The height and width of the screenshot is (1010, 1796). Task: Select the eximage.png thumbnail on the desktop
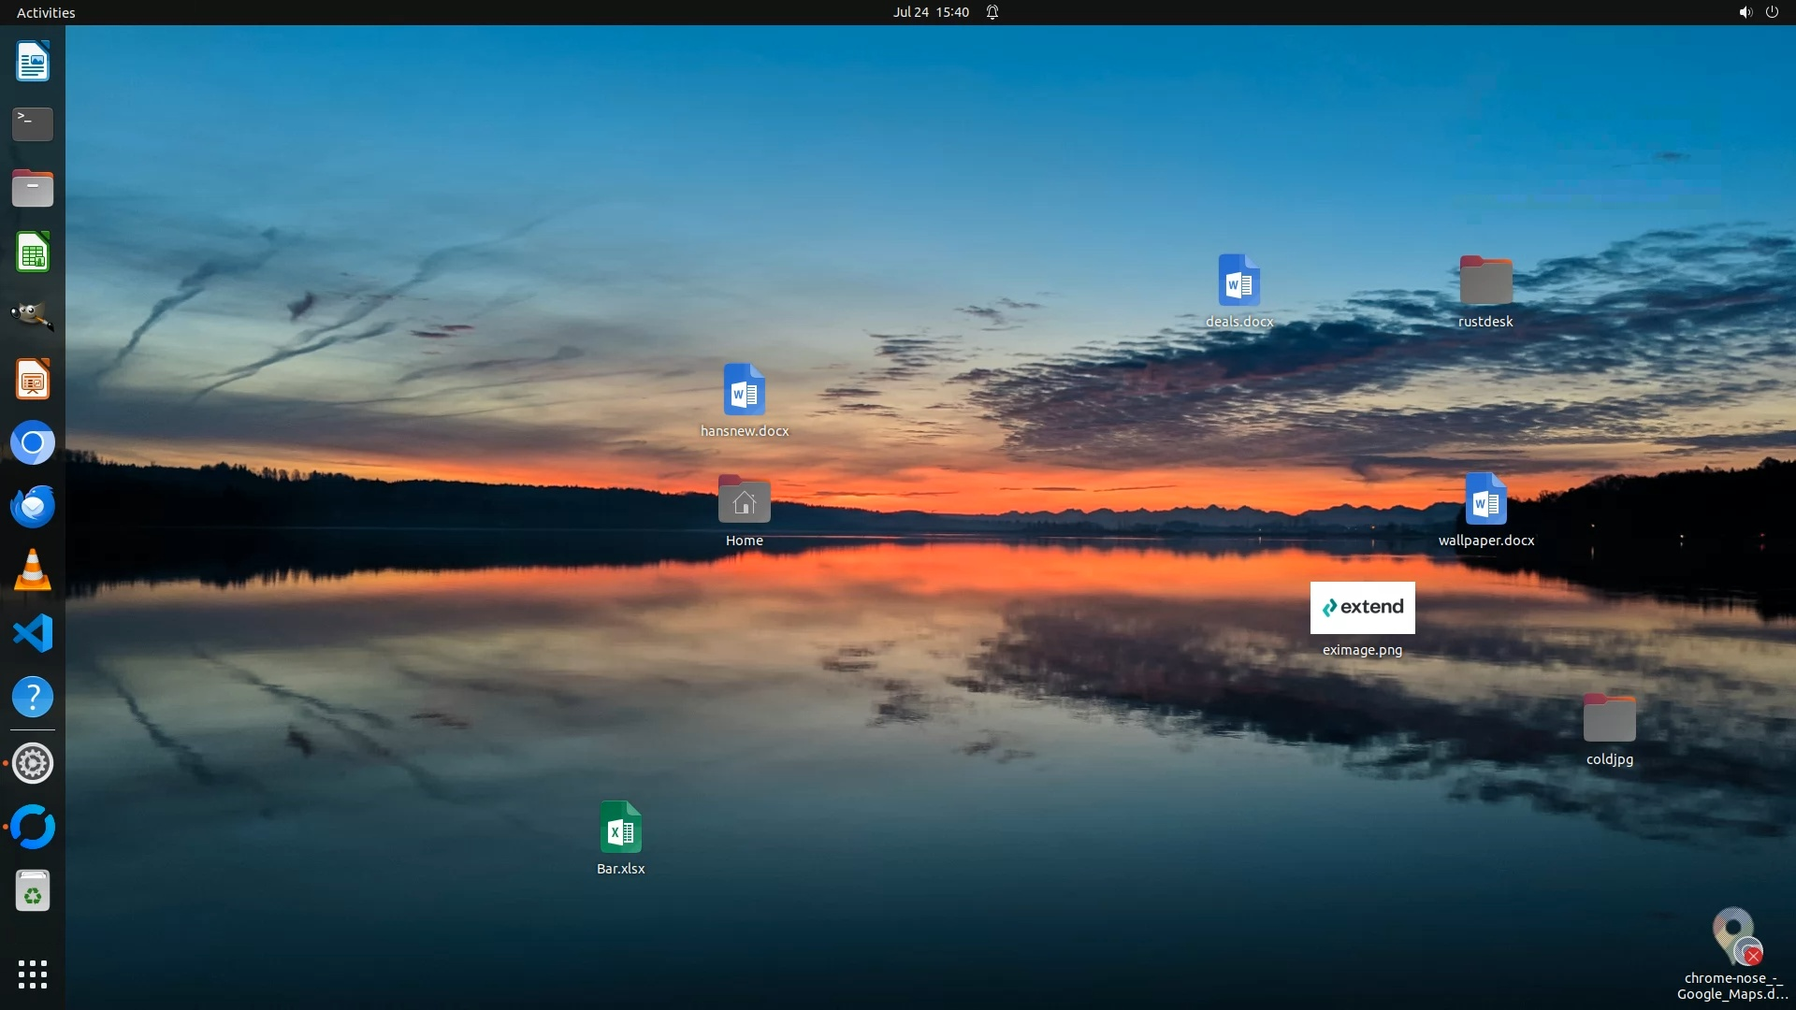[1362, 608]
